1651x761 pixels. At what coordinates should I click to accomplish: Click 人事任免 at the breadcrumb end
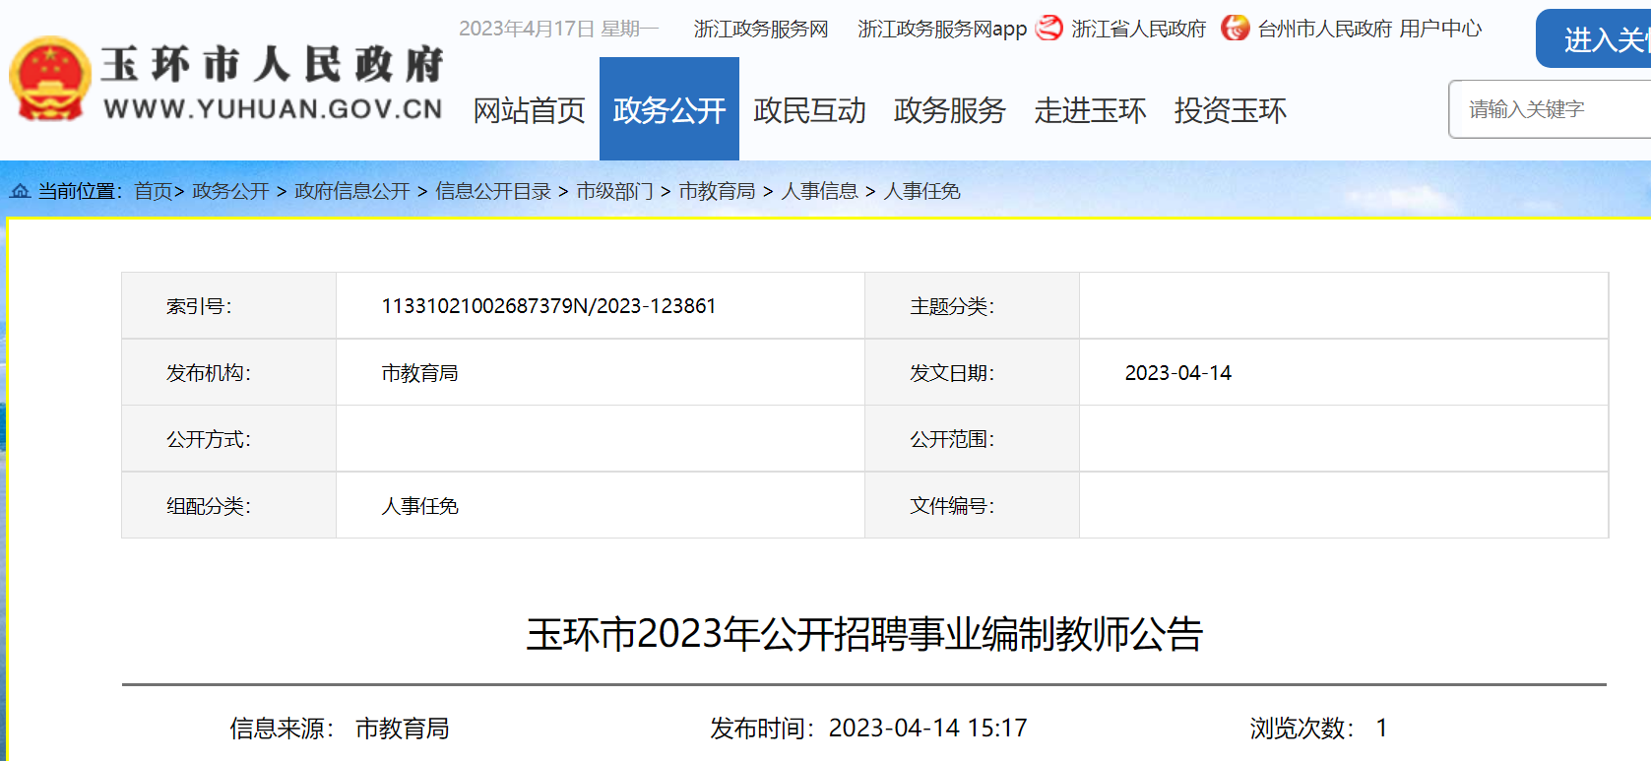[921, 191]
